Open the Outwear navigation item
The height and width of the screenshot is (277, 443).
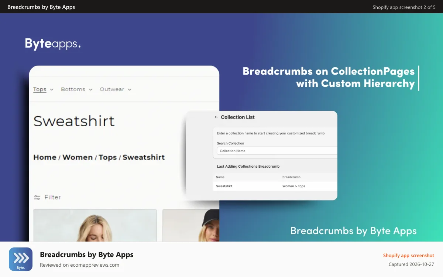pos(112,89)
